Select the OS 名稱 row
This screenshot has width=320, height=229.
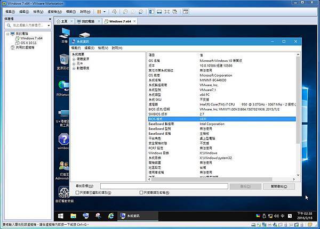(222, 61)
